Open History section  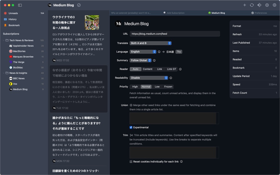[24, 19]
